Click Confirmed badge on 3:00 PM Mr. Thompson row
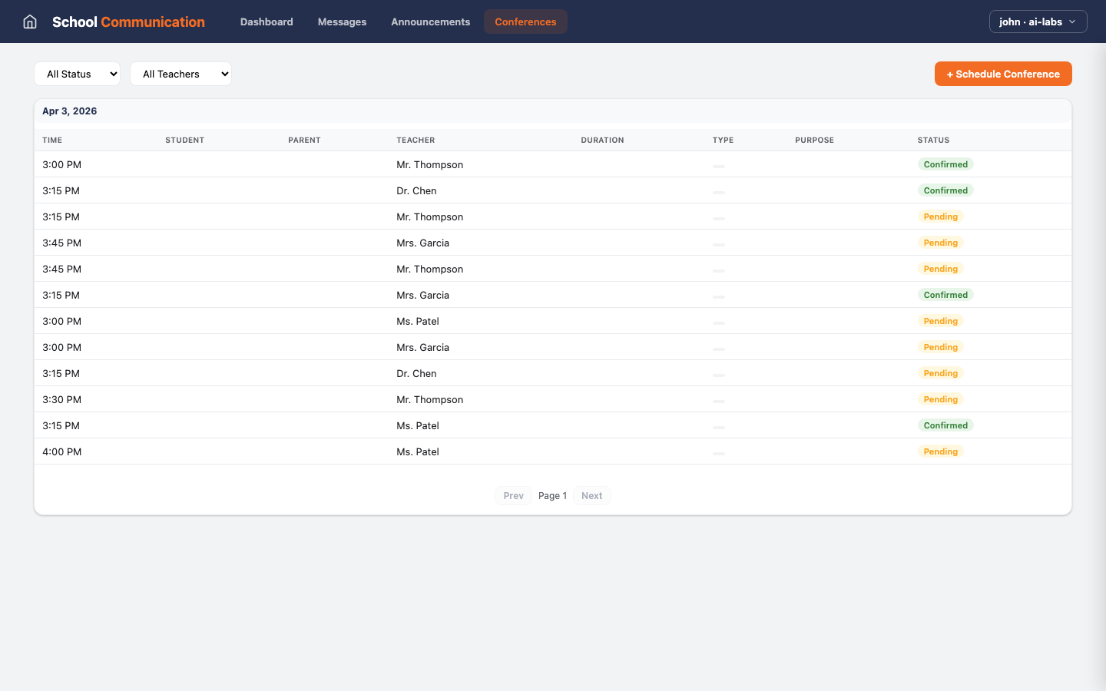This screenshot has height=691, width=1106. [x=945, y=164]
